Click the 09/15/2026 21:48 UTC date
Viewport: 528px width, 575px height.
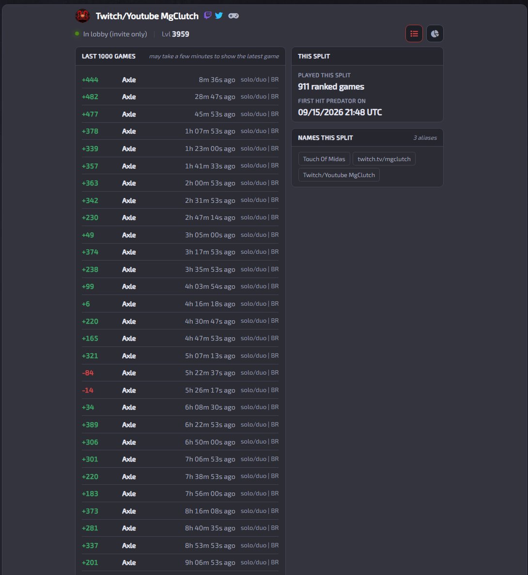pos(340,112)
